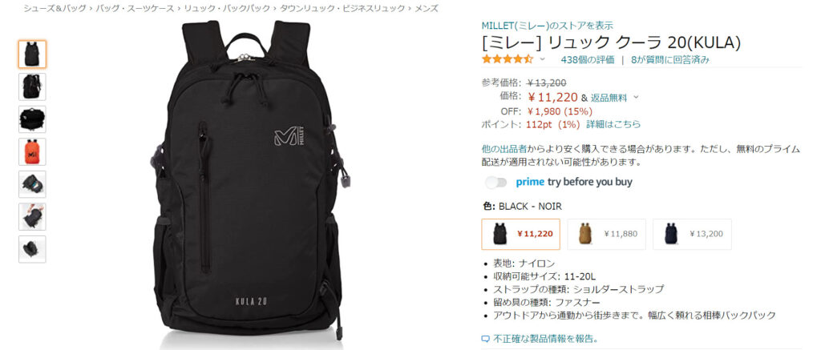Open the MILLET(ミレー)のストアを表示 link
The image size is (821, 350).
tap(547, 25)
